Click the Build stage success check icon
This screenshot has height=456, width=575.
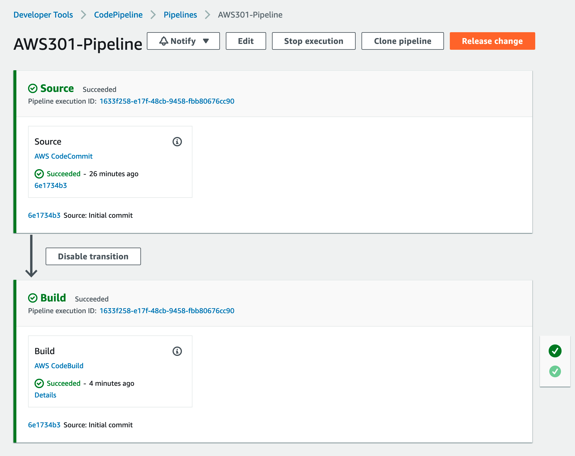[33, 298]
